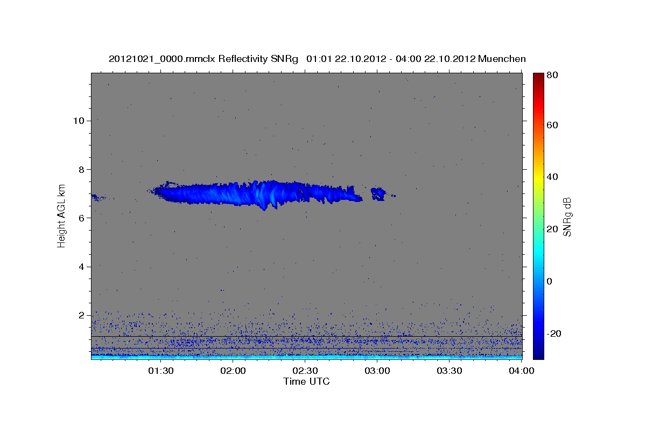The image size is (646, 431).
Task: Click the height tick label 10
Action: coord(78,121)
